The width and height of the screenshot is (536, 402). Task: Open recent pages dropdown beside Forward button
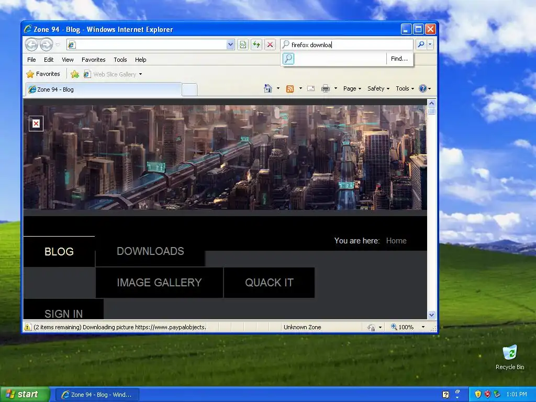(58, 44)
